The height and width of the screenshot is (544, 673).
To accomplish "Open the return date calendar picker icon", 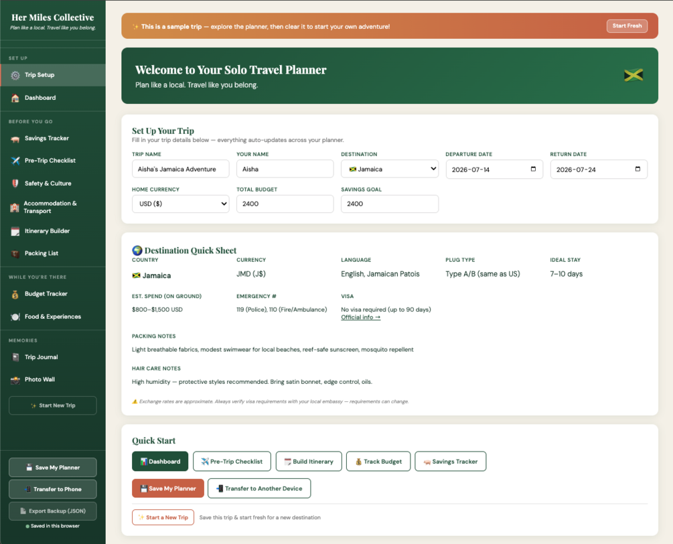I will tap(638, 169).
